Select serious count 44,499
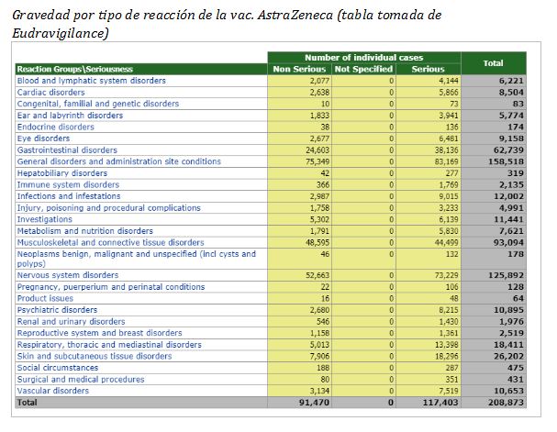 coord(447,242)
